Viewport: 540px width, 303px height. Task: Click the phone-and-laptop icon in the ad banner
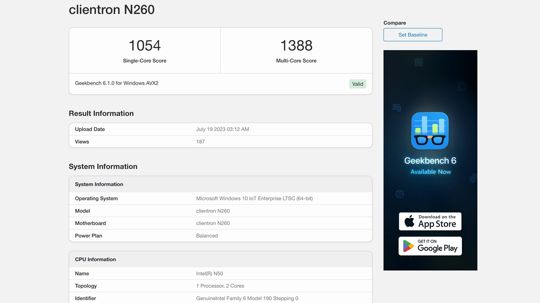tap(396, 107)
